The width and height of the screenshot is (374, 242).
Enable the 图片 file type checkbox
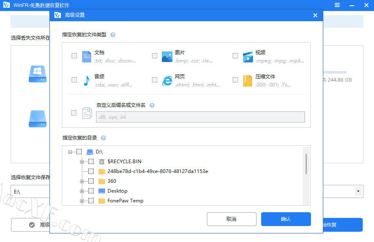coord(155,56)
